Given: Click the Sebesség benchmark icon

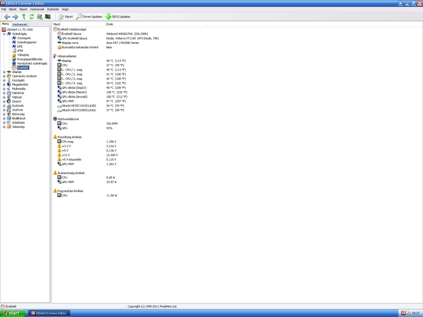Looking at the screenshot, I should click(x=9, y=127).
